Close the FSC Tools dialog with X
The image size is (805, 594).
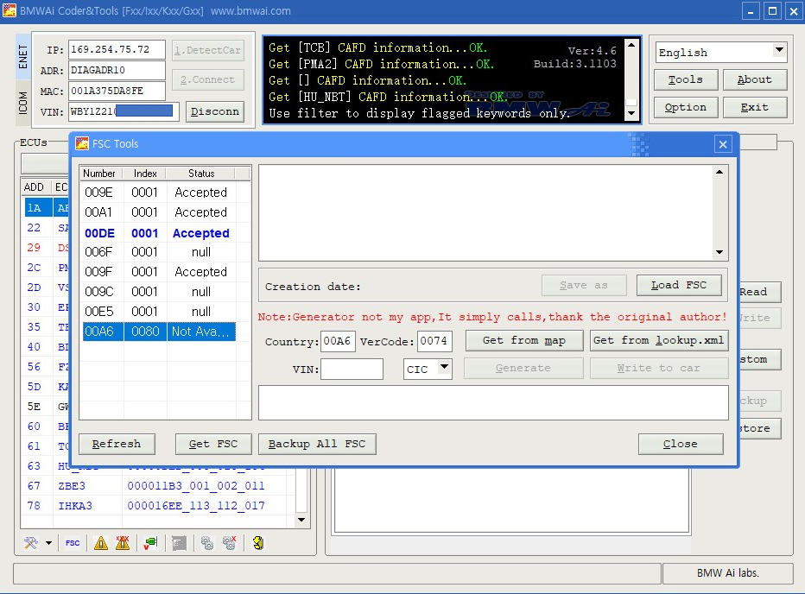click(723, 144)
